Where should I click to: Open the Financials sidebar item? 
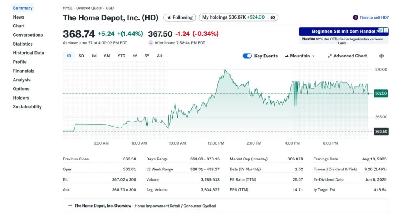(x=24, y=71)
